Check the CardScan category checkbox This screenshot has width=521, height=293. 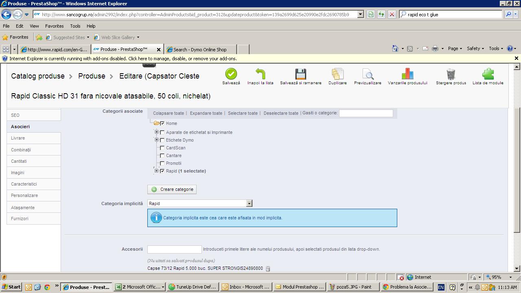(x=162, y=148)
